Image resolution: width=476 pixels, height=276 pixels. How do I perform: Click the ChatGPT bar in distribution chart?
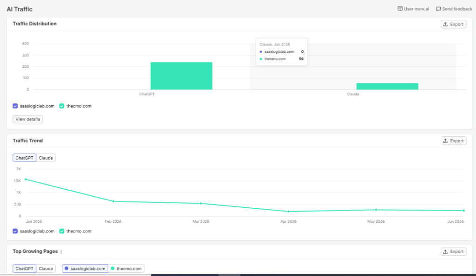tap(181, 76)
